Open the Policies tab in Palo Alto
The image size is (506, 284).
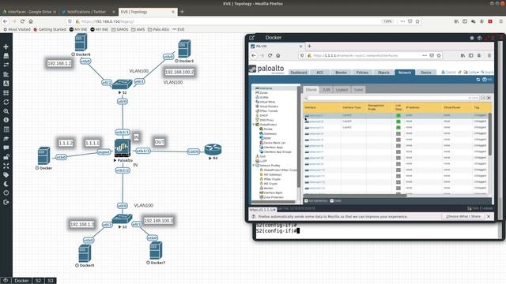click(x=362, y=73)
